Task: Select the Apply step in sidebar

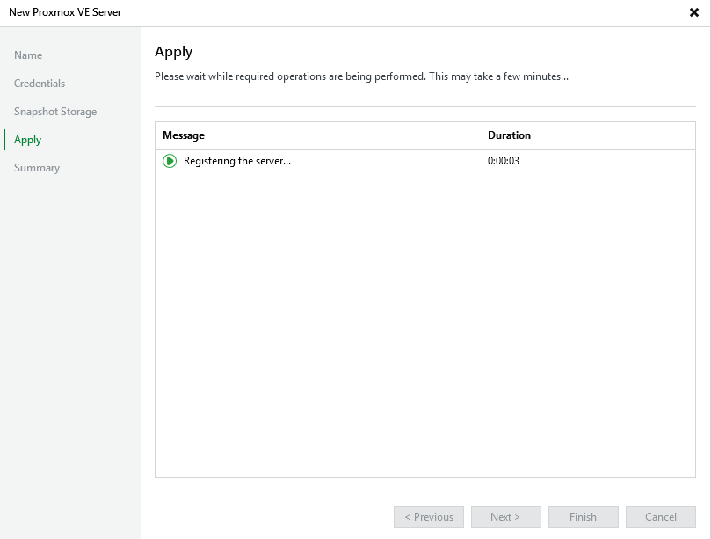Action: [x=27, y=140]
